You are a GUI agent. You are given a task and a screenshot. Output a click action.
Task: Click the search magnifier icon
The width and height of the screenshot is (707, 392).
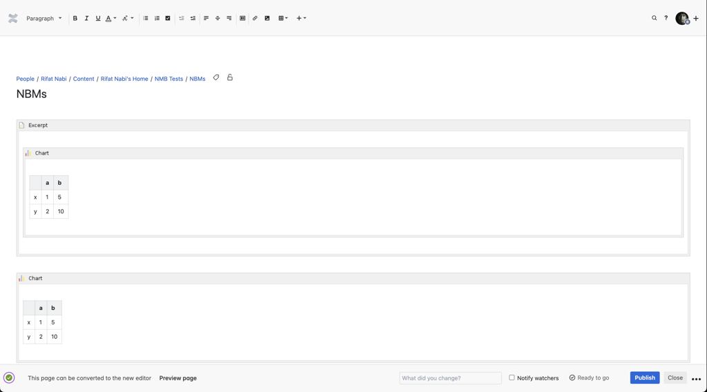pos(655,19)
